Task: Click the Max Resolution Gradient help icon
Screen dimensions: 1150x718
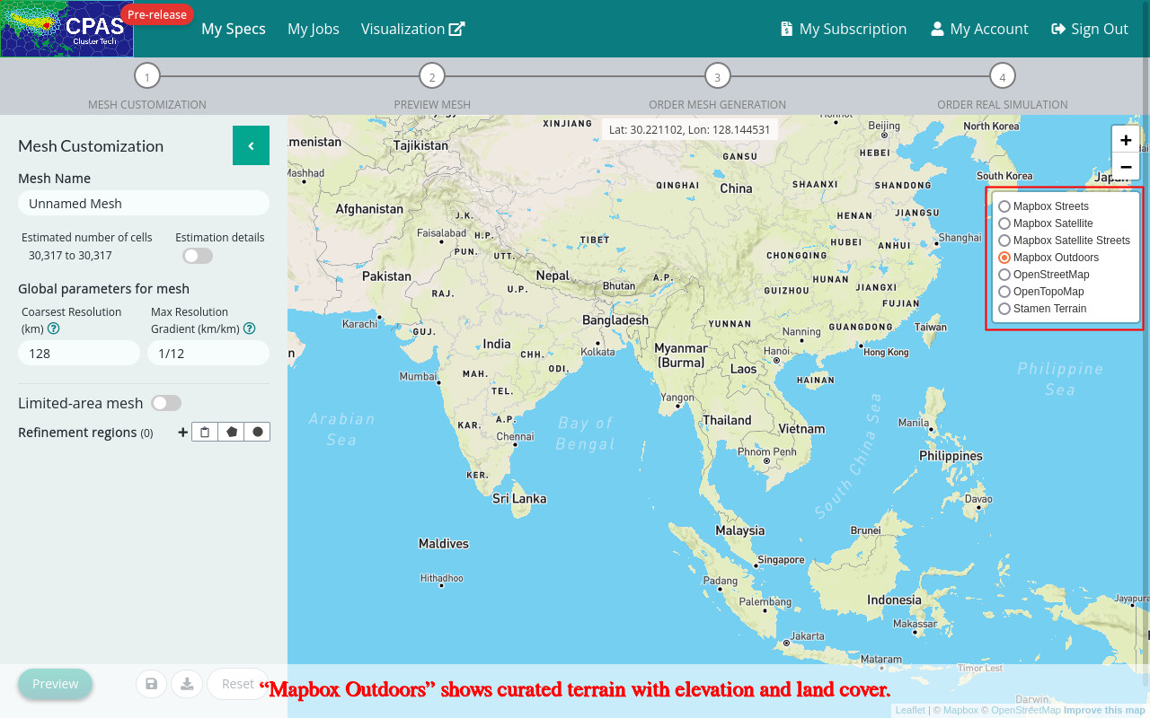Action: pos(250,328)
